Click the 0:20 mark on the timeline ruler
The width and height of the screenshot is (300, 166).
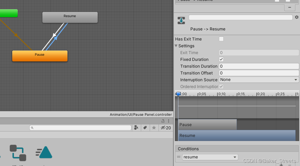click(x=261, y=94)
